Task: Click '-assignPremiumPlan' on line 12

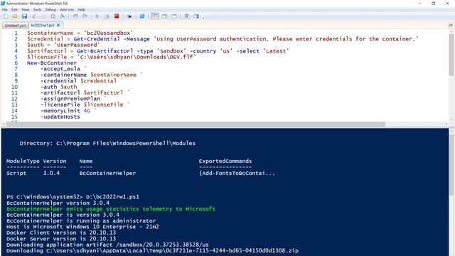Action: click(x=70, y=99)
